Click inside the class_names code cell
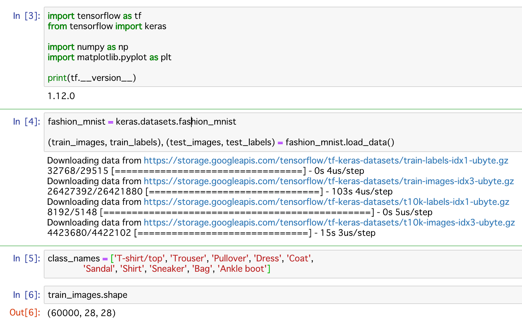Viewport: 522px width, 324px height. click(x=283, y=264)
